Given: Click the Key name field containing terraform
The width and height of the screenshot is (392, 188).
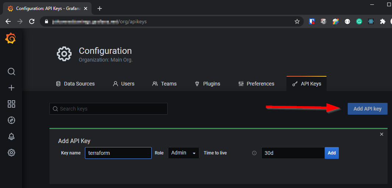Looking at the screenshot, I should [118, 153].
